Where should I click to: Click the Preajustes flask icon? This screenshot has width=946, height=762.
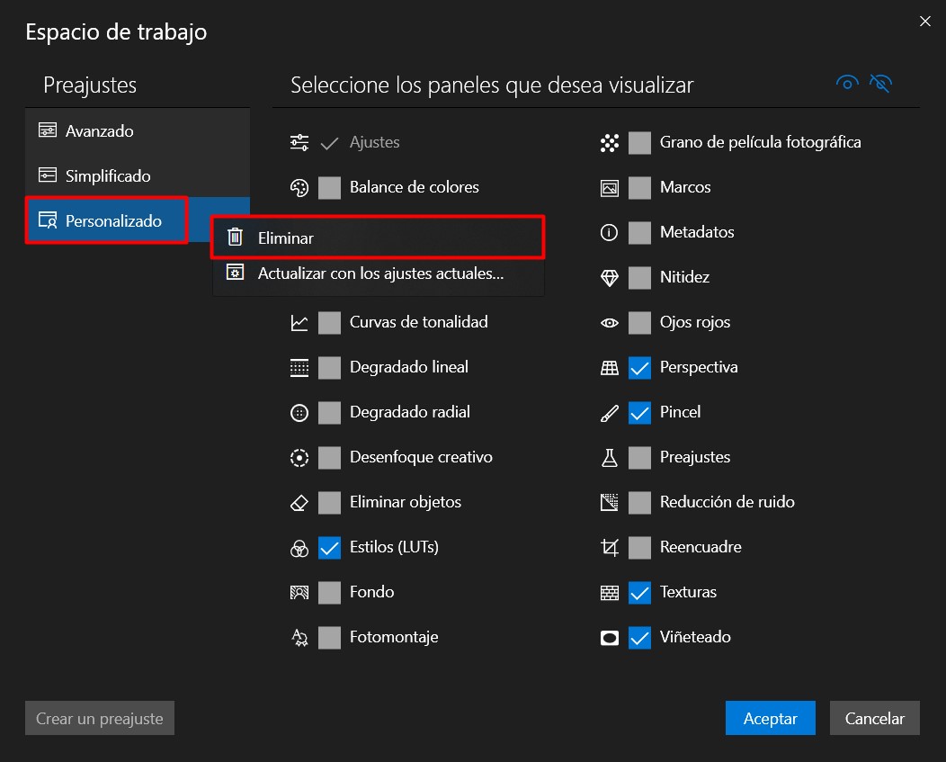pos(610,458)
